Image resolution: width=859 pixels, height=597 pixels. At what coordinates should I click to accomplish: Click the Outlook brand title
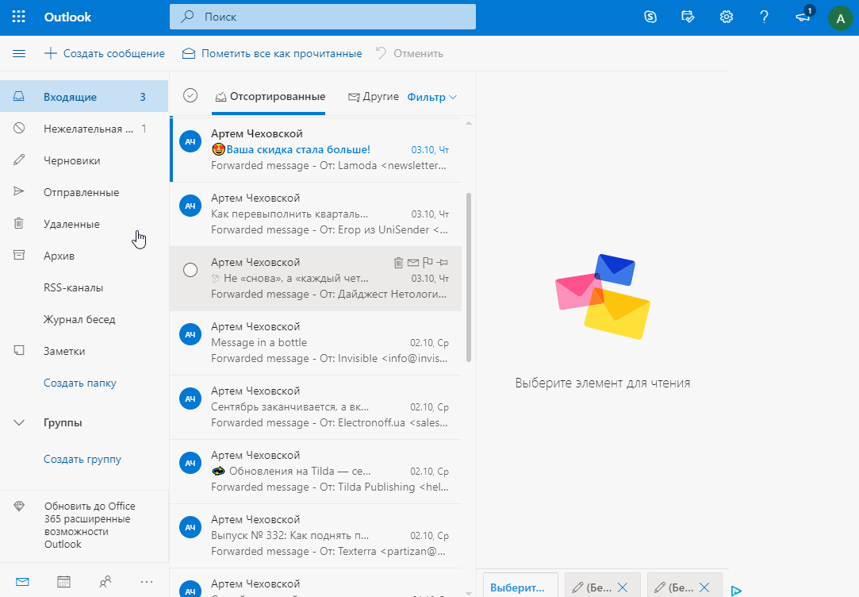68,17
